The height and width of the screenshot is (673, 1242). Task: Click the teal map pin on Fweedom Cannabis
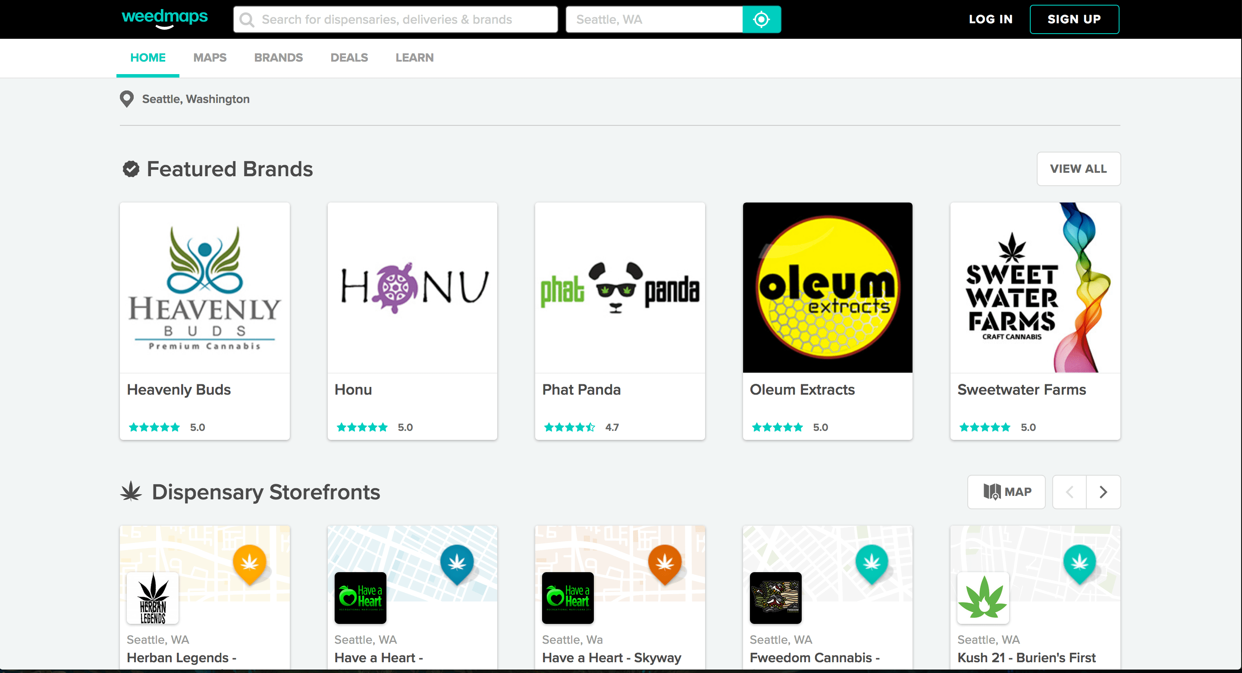point(871,563)
